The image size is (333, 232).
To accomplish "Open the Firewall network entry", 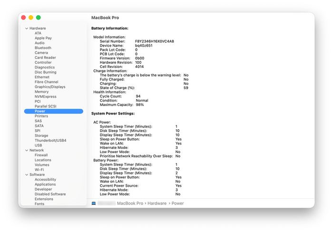I will [41, 155].
